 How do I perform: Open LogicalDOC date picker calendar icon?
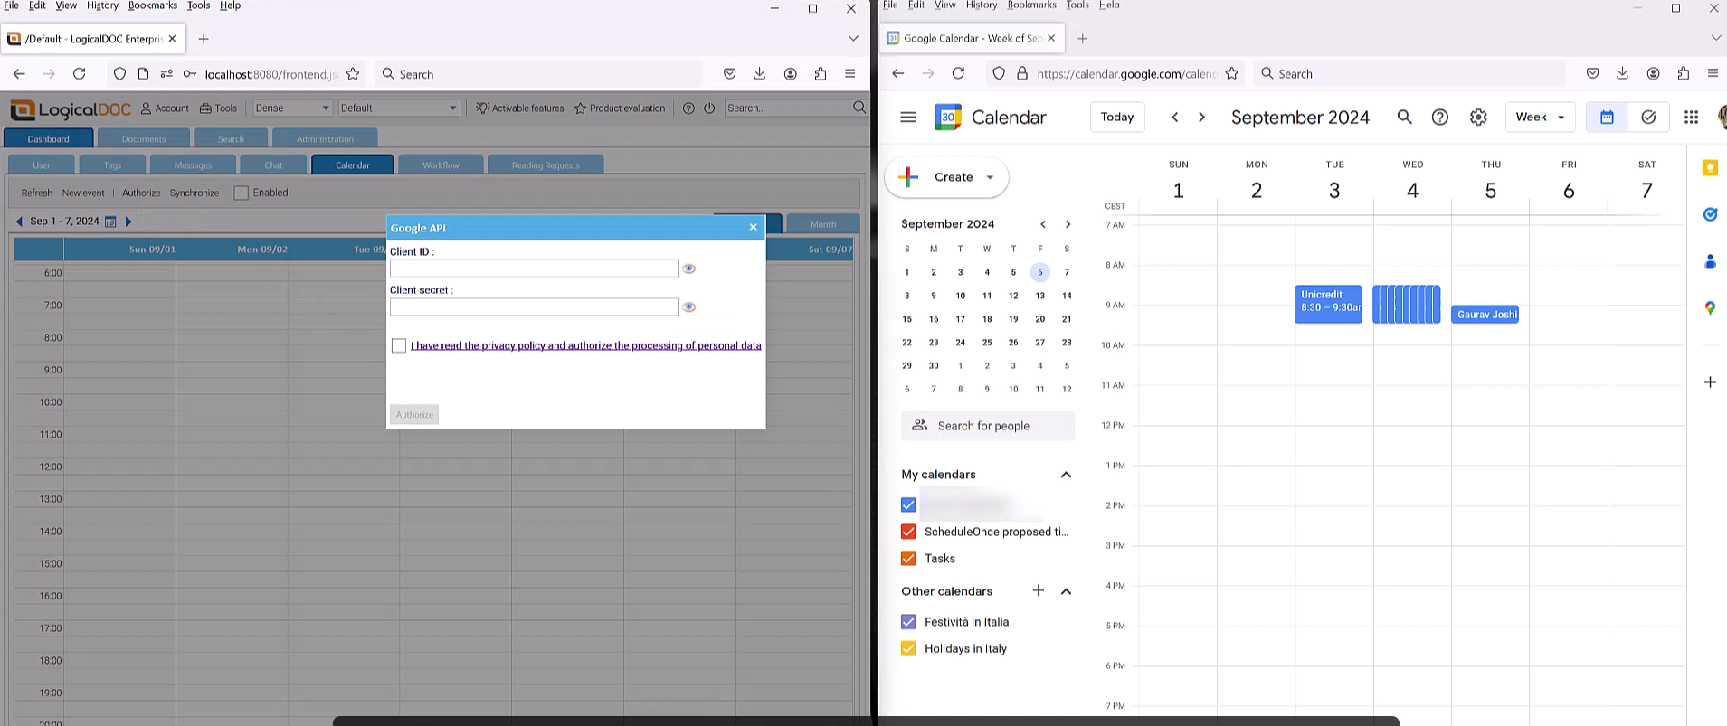coord(110,222)
